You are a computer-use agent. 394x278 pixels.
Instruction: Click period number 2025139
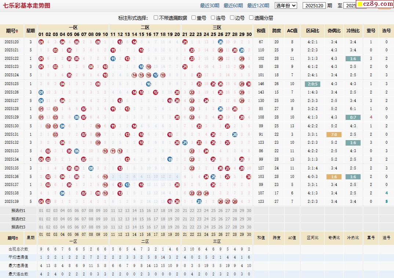pos(12,201)
